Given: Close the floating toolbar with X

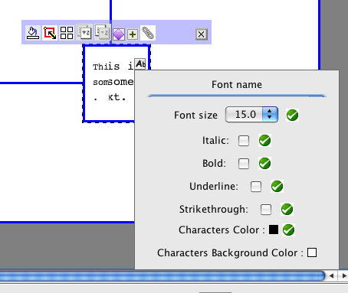Looking at the screenshot, I should click(x=201, y=34).
